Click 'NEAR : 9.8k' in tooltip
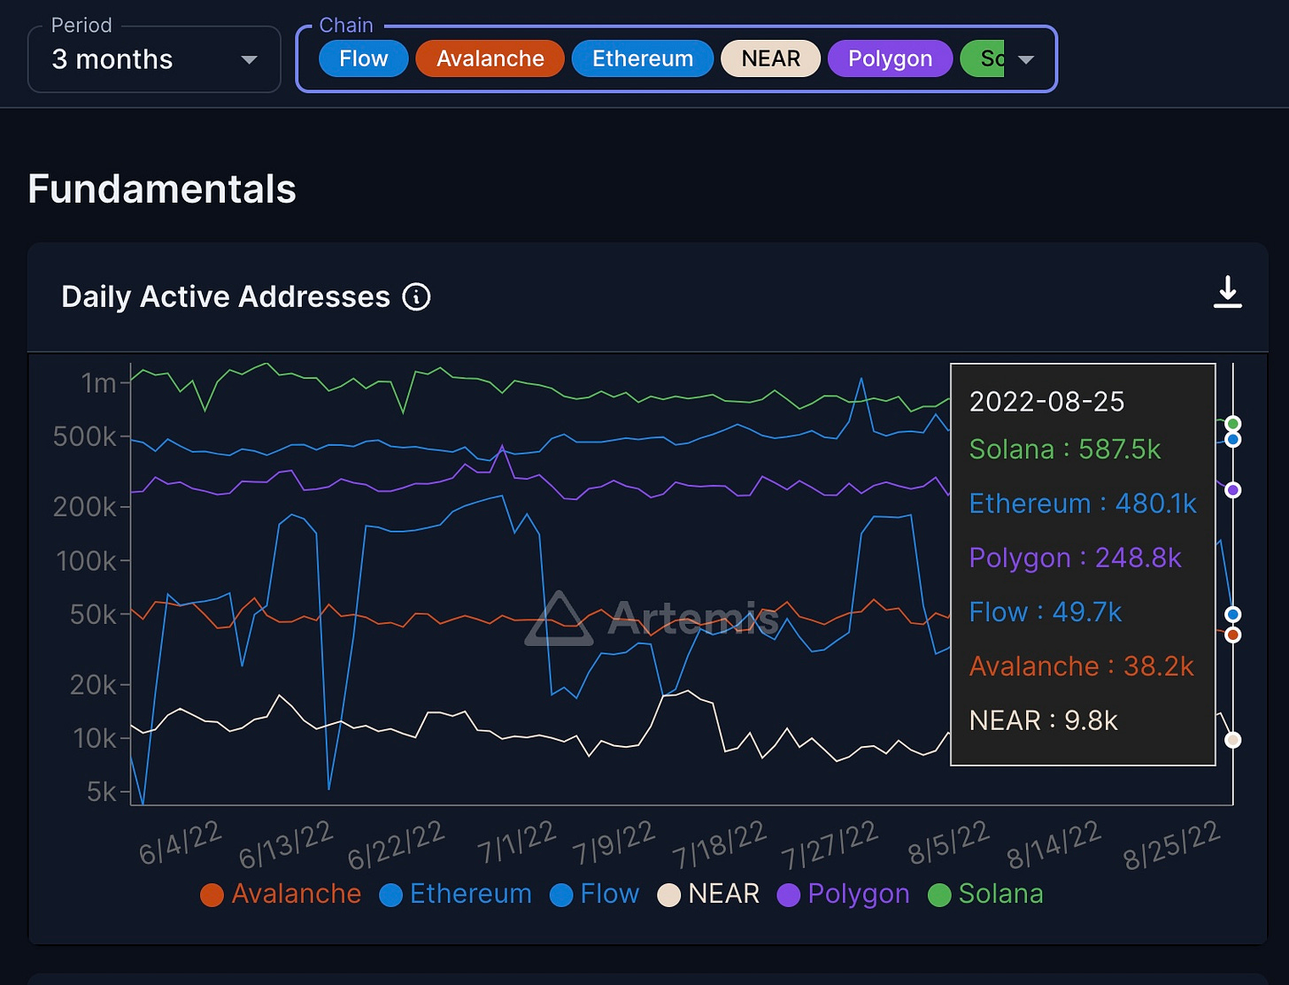Image resolution: width=1289 pixels, height=985 pixels. [1044, 720]
